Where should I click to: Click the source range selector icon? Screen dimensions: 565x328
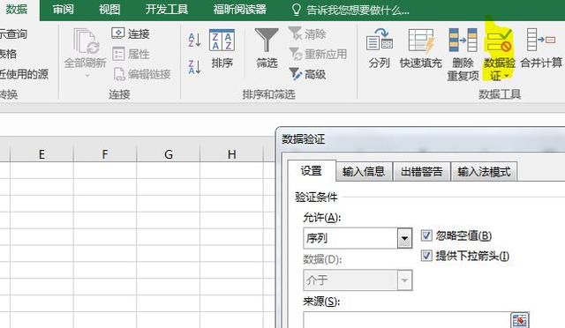click(x=520, y=320)
